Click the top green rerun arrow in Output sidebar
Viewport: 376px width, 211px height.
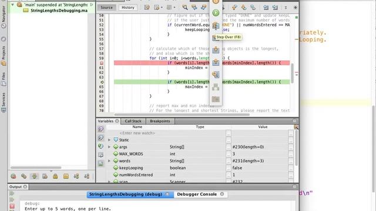point(12,193)
